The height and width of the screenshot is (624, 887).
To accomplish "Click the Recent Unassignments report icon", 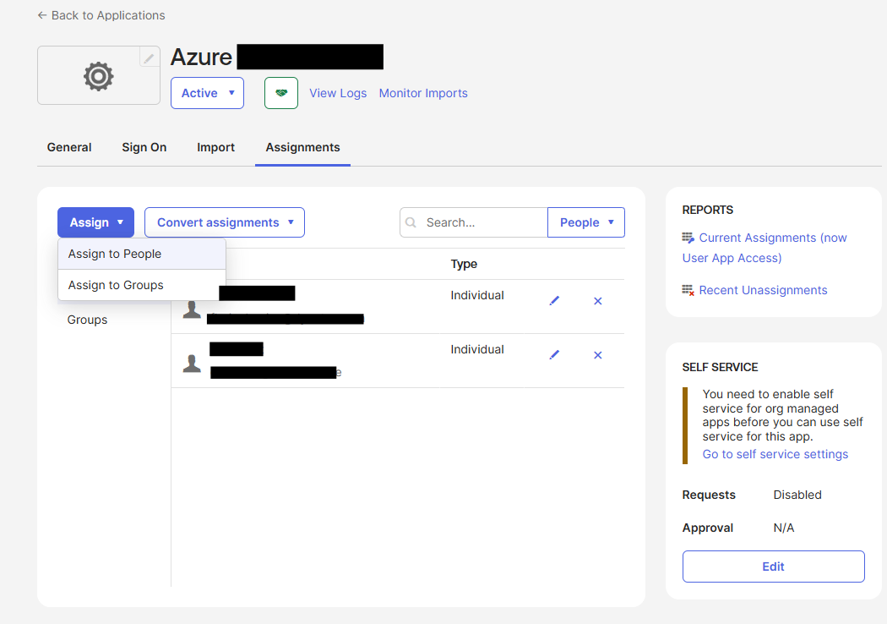I will pos(688,290).
